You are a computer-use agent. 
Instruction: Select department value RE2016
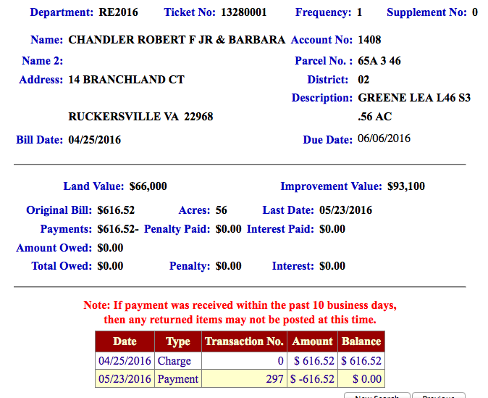point(118,12)
